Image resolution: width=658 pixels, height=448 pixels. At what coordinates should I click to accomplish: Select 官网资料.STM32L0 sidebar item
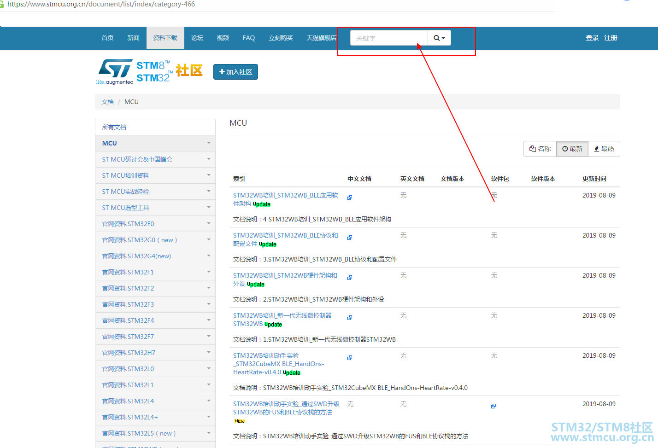click(155, 369)
